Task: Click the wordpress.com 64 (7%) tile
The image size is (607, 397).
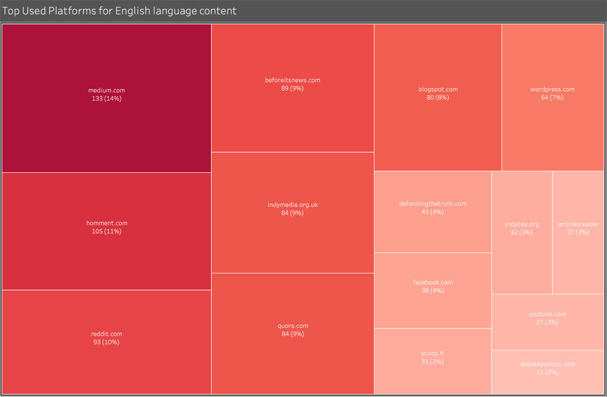Action: pos(553,98)
